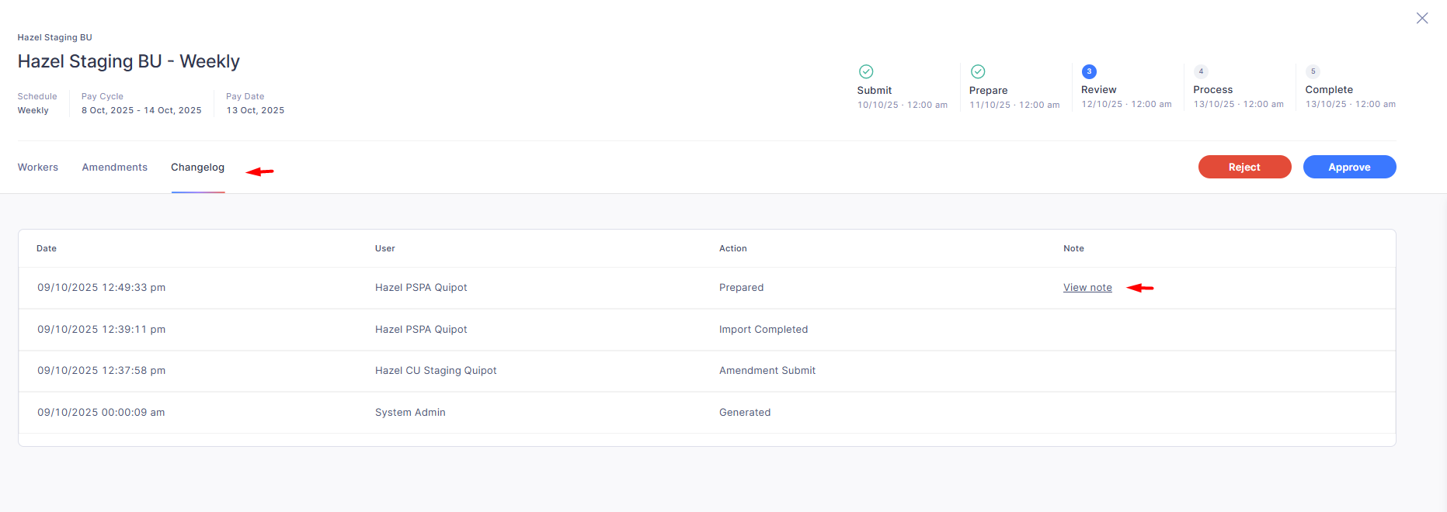Select the 09/10/2025 12:49:33 pm date cell
The width and height of the screenshot is (1447, 512).
click(x=102, y=288)
